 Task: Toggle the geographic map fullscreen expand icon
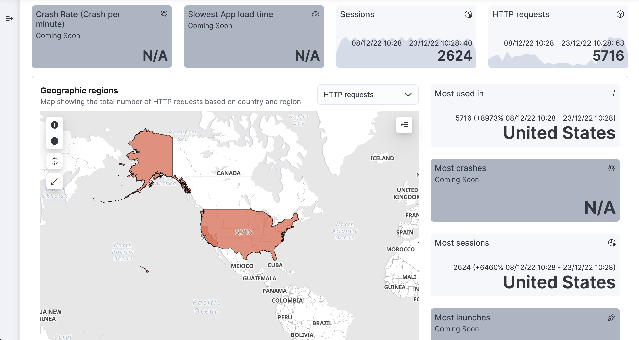point(55,181)
